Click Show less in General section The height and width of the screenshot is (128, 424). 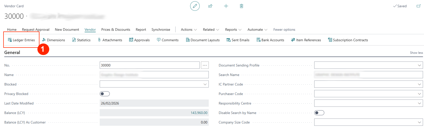coord(416,53)
